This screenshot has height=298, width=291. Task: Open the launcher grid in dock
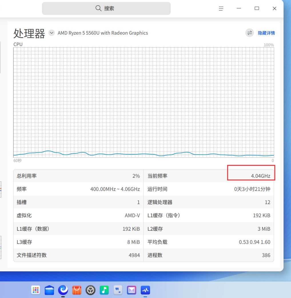[36, 290]
